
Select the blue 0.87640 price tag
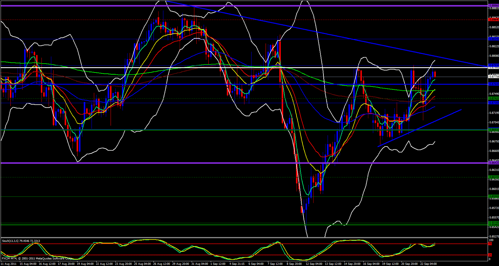click(x=493, y=84)
